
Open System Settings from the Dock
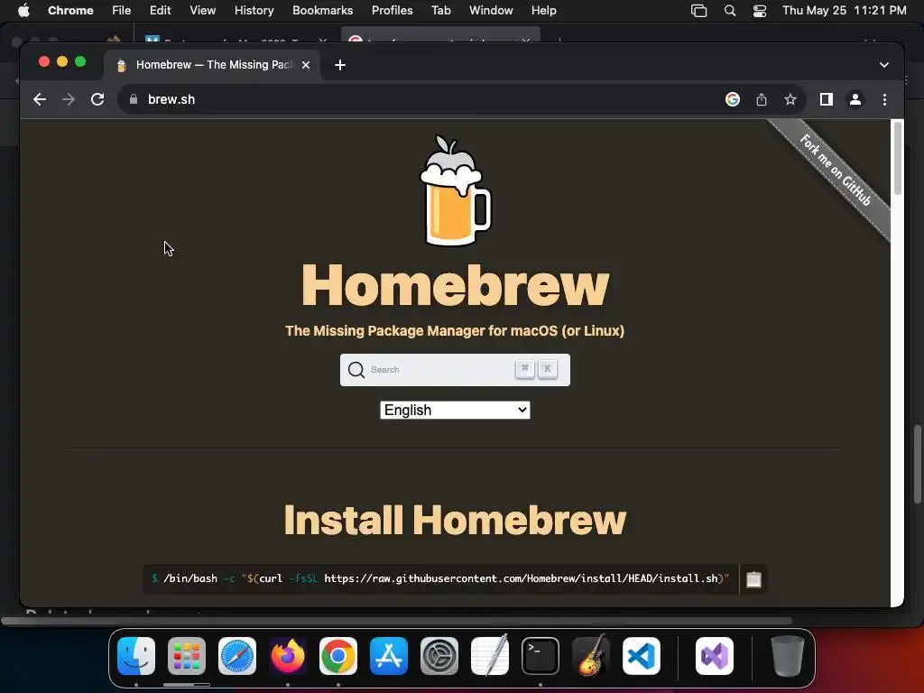point(439,656)
